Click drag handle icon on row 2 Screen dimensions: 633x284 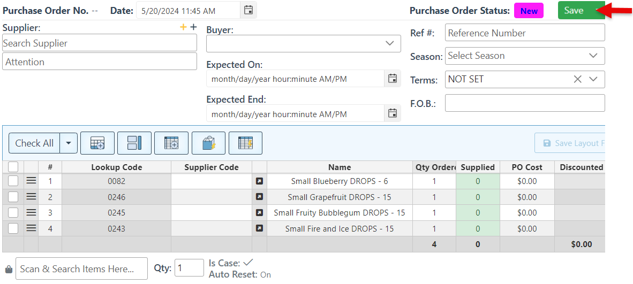31,197
